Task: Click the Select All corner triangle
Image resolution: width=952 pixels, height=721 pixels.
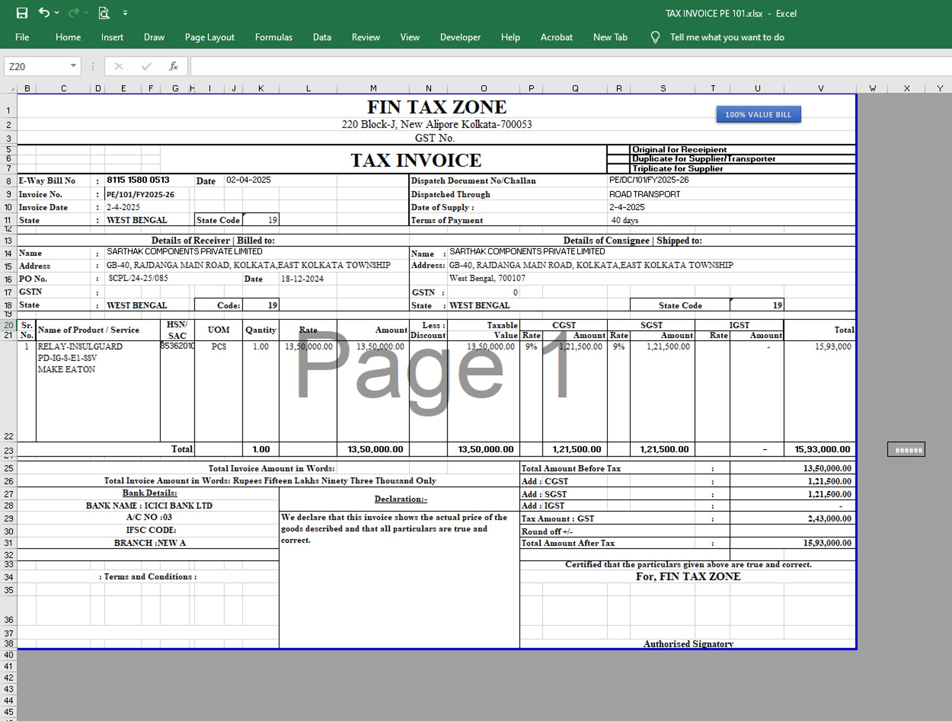Action: [12, 89]
